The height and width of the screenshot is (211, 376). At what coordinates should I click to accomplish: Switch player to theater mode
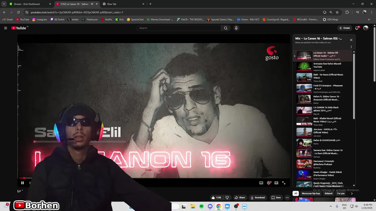tap(276, 183)
